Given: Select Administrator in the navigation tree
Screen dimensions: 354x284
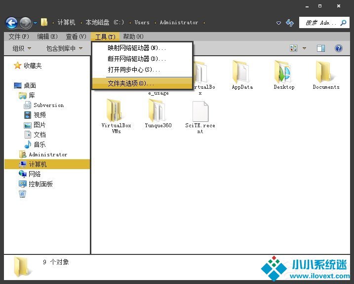Looking at the screenshot, I should (43, 154).
